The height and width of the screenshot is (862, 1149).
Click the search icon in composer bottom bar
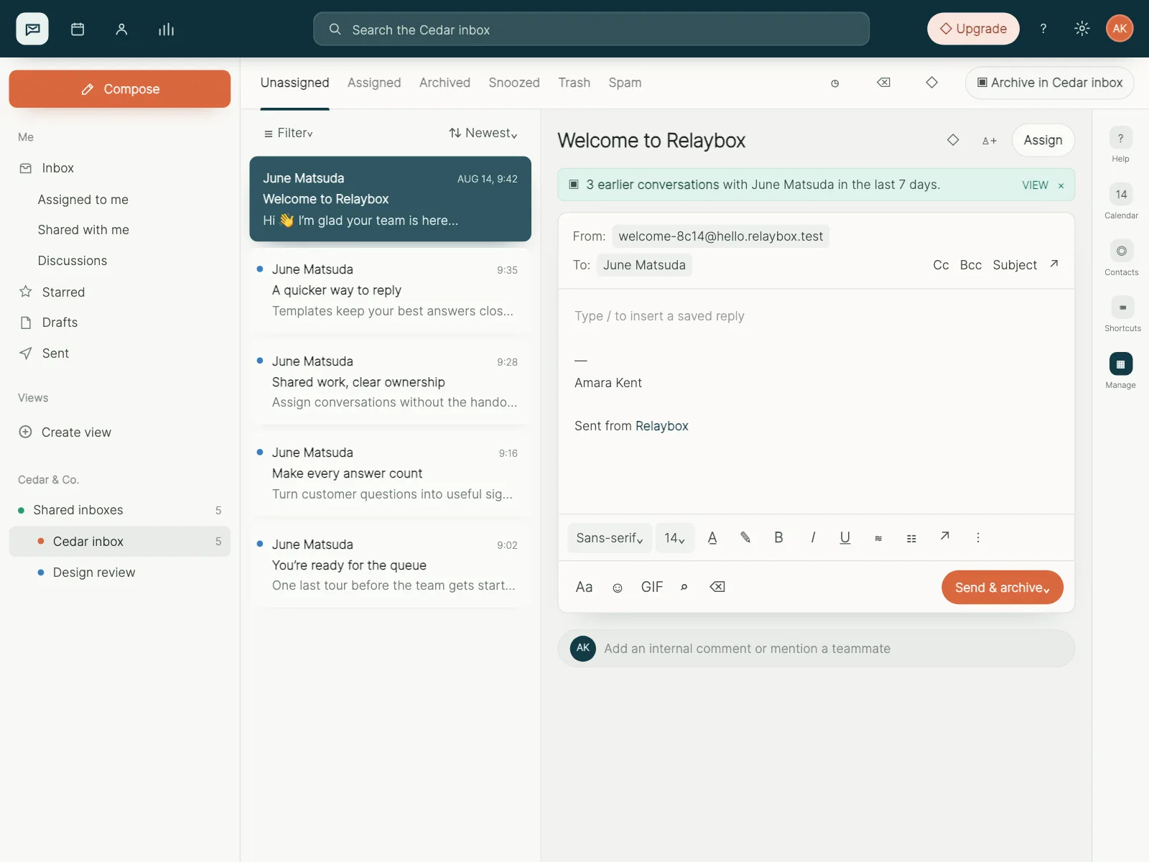click(x=684, y=587)
